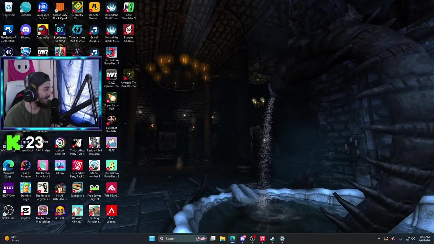Switch to Edge in the taskbar
This screenshot has height=244, width=434.
[x=233, y=239]
